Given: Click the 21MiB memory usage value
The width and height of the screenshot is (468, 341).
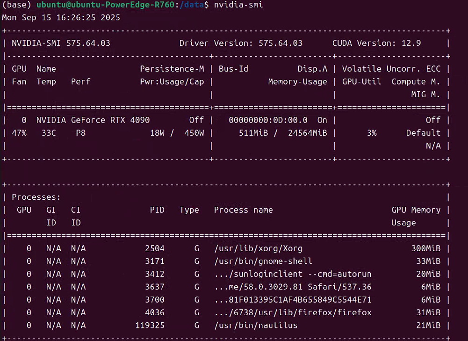Looking at the screenshot, I should (x=428, y=326).
